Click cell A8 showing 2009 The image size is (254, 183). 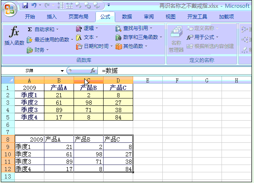coord(29,140)
